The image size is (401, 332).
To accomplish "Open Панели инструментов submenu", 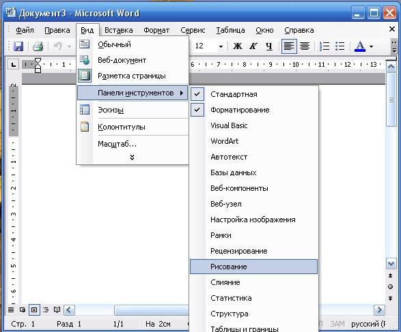I will pyautogui.click(x=133, y=93).
